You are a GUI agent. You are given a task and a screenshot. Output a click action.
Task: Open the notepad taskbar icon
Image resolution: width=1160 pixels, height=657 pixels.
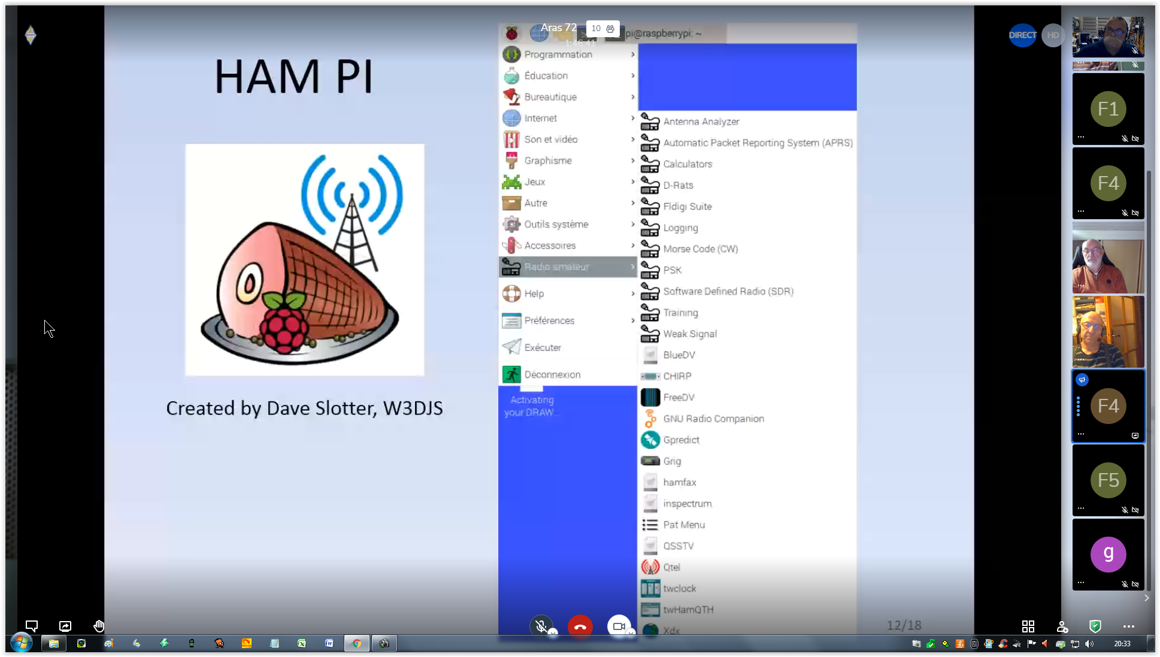coord(274,643)
